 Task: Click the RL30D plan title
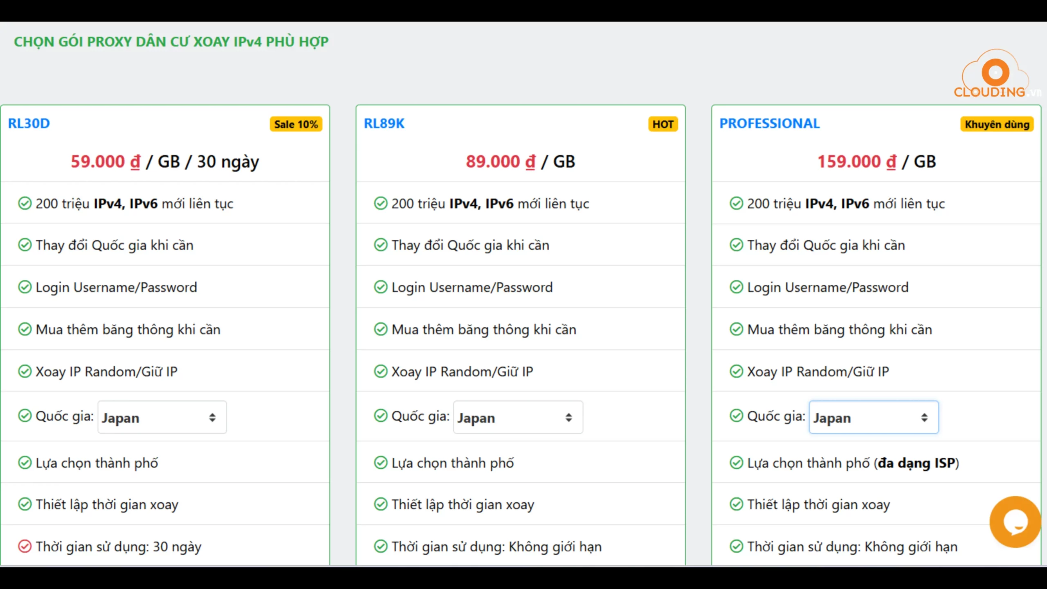click(x=29, y=124)
